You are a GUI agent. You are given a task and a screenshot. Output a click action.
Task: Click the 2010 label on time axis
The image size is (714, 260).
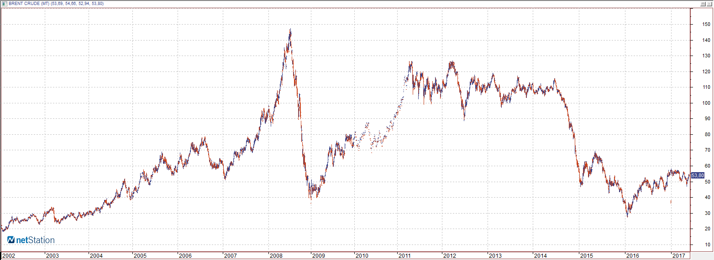(362, 256)
